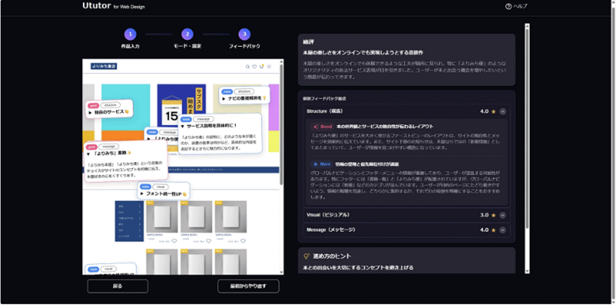
Task: Click the Visual（ビジュアル） row label
Action: coord(328,215)
